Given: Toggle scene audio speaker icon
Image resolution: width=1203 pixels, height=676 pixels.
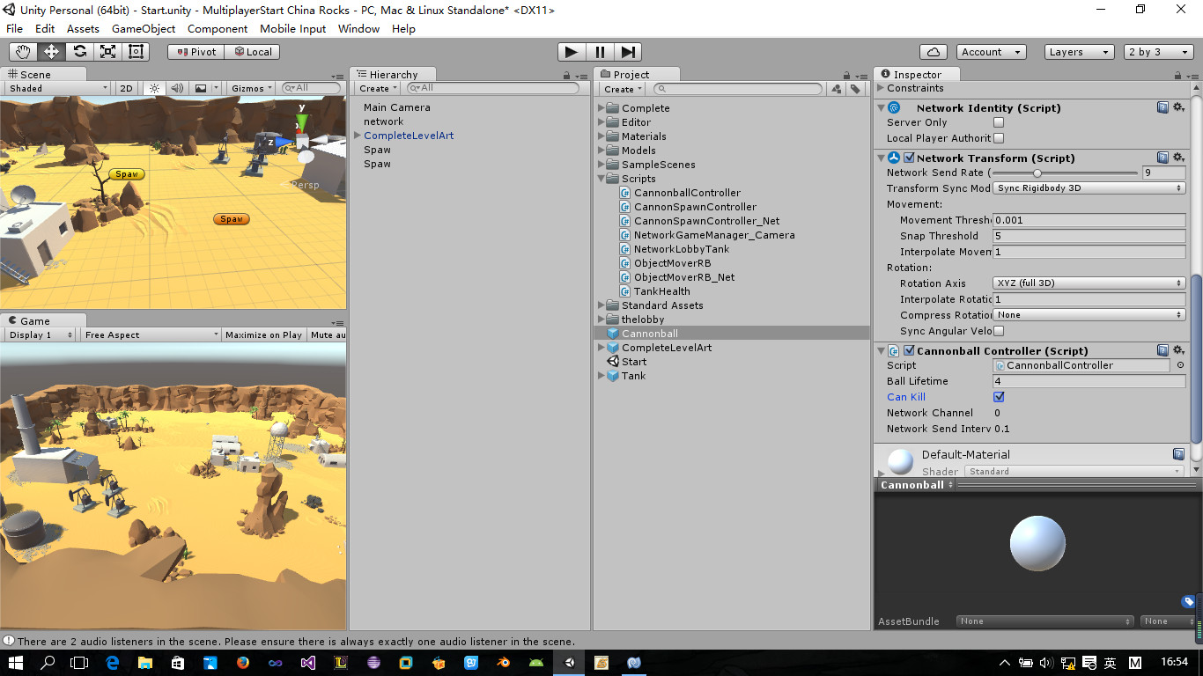Looking at the screenshot, I should pos(177,88).
